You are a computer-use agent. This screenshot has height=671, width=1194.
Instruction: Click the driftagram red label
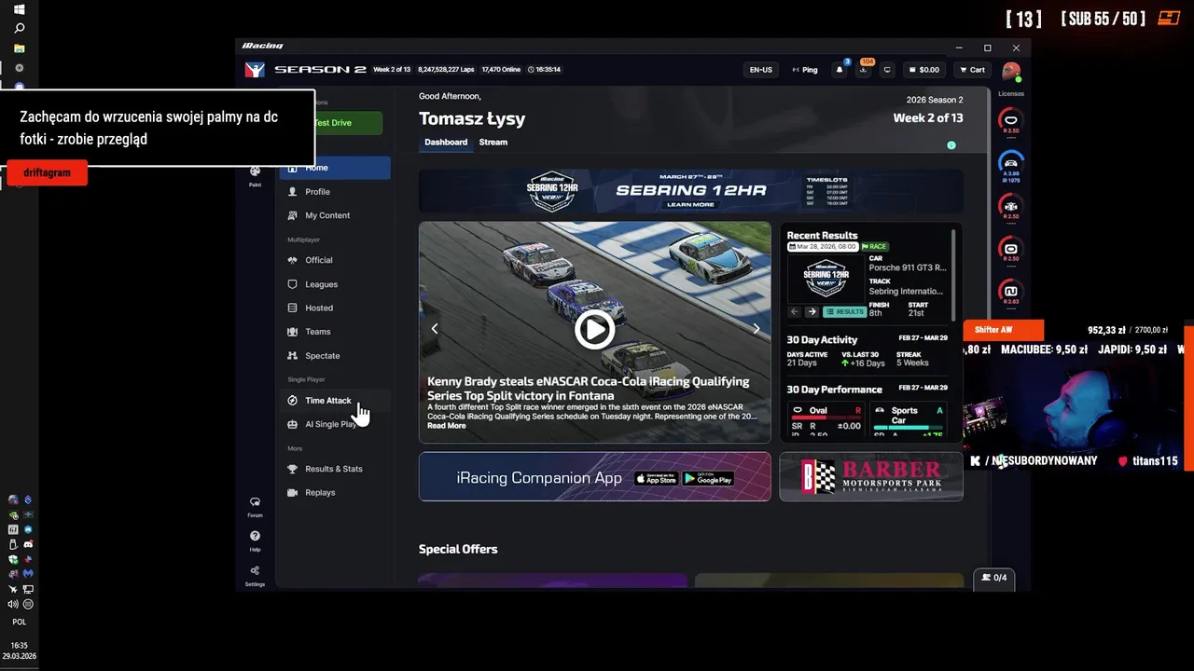point(48,172)
